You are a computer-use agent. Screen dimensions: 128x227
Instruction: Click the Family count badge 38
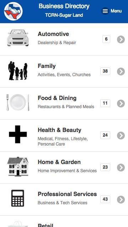coord(105,71)
